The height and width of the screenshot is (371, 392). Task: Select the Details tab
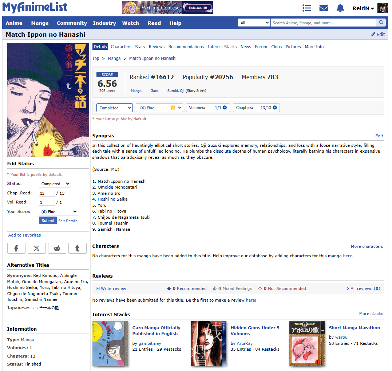100,47
